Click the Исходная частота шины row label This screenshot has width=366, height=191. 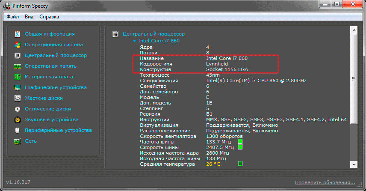(170, 158)
